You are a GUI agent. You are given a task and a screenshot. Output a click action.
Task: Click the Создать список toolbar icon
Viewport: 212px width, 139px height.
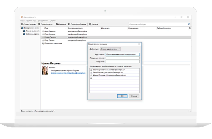39,24
